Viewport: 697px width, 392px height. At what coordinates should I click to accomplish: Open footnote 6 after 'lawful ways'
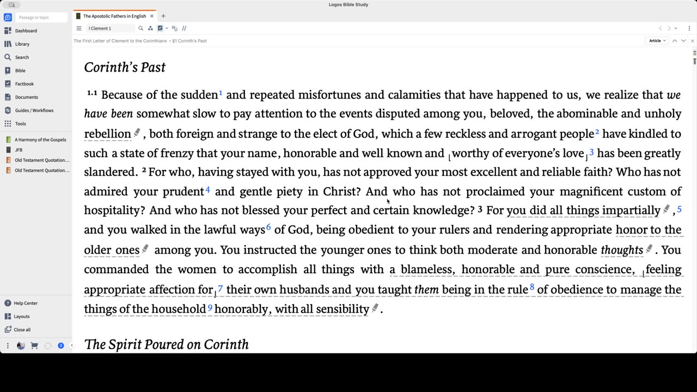[268, 228]
